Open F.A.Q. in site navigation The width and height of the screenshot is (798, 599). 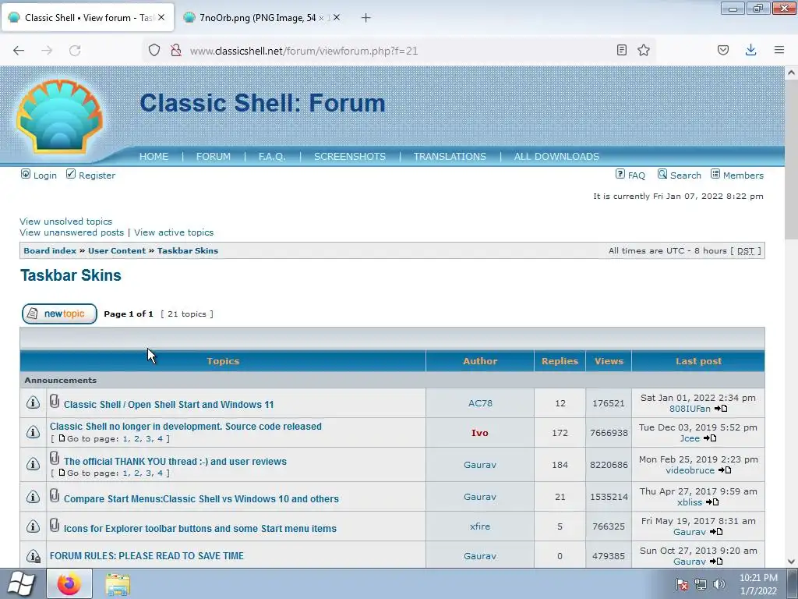click(272, 156)
